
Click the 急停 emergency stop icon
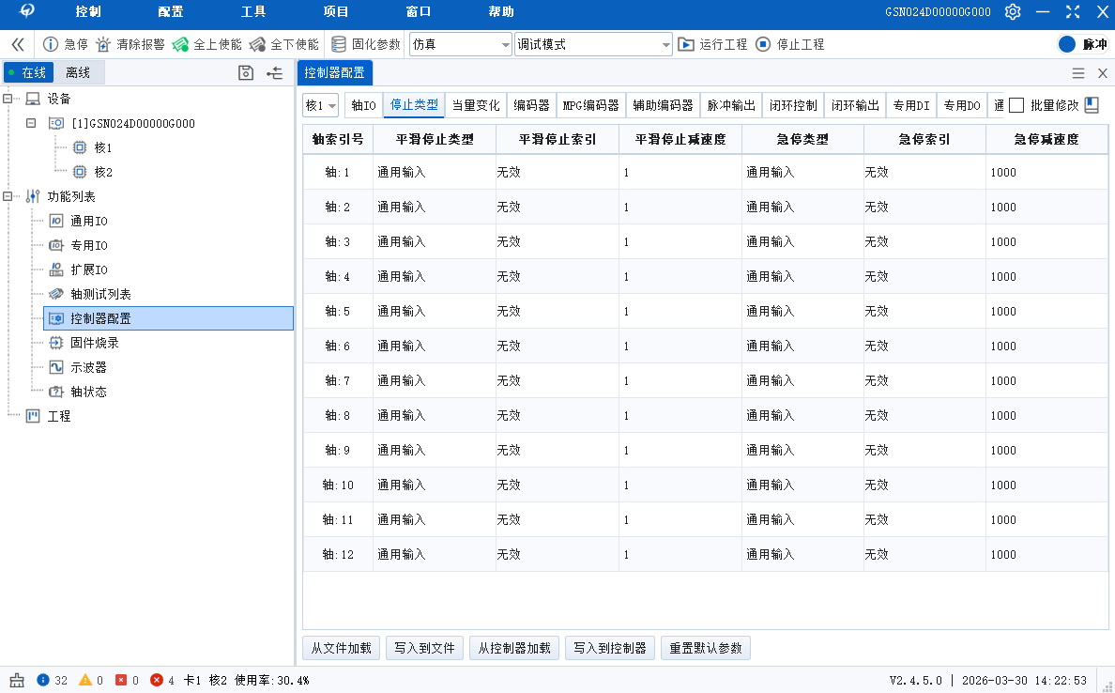(52, 44)
